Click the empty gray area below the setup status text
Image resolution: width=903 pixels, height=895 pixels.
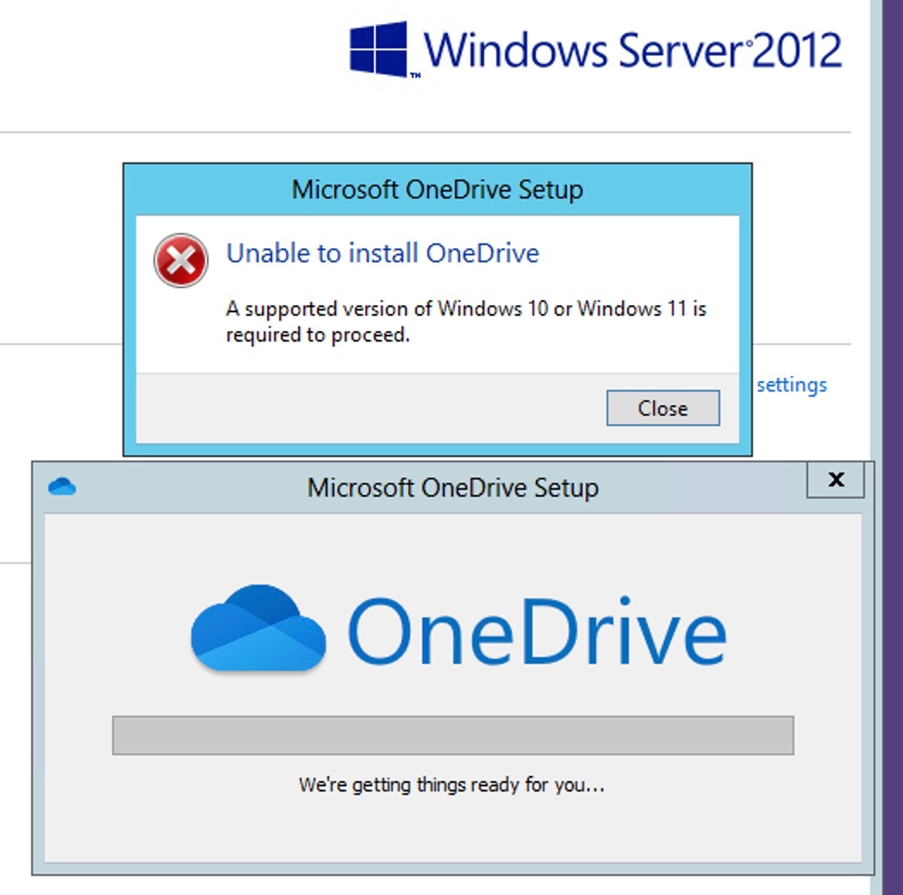(453, 829)
